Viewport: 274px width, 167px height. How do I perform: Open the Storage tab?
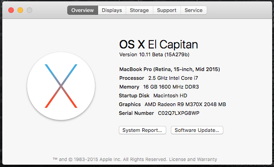coord(139,10)
